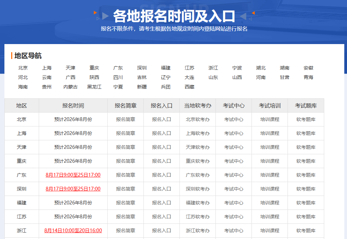Open 云南 region link

pyautogui.click(x=47, y=77)
